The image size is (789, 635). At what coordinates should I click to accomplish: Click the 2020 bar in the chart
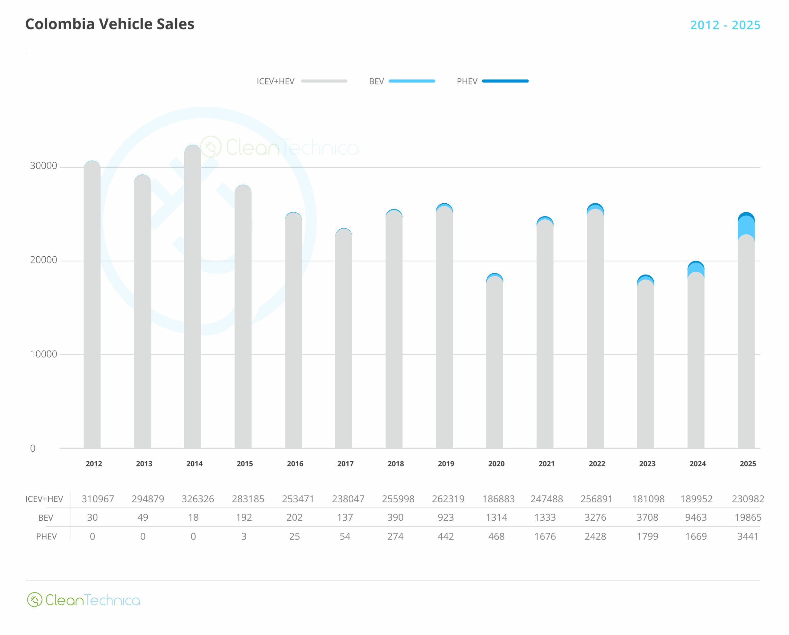[x=495, y=366]
